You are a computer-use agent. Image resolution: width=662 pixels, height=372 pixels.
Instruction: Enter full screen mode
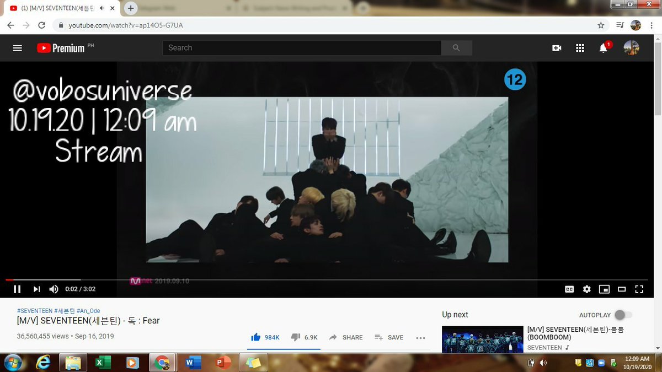(639, 289)
